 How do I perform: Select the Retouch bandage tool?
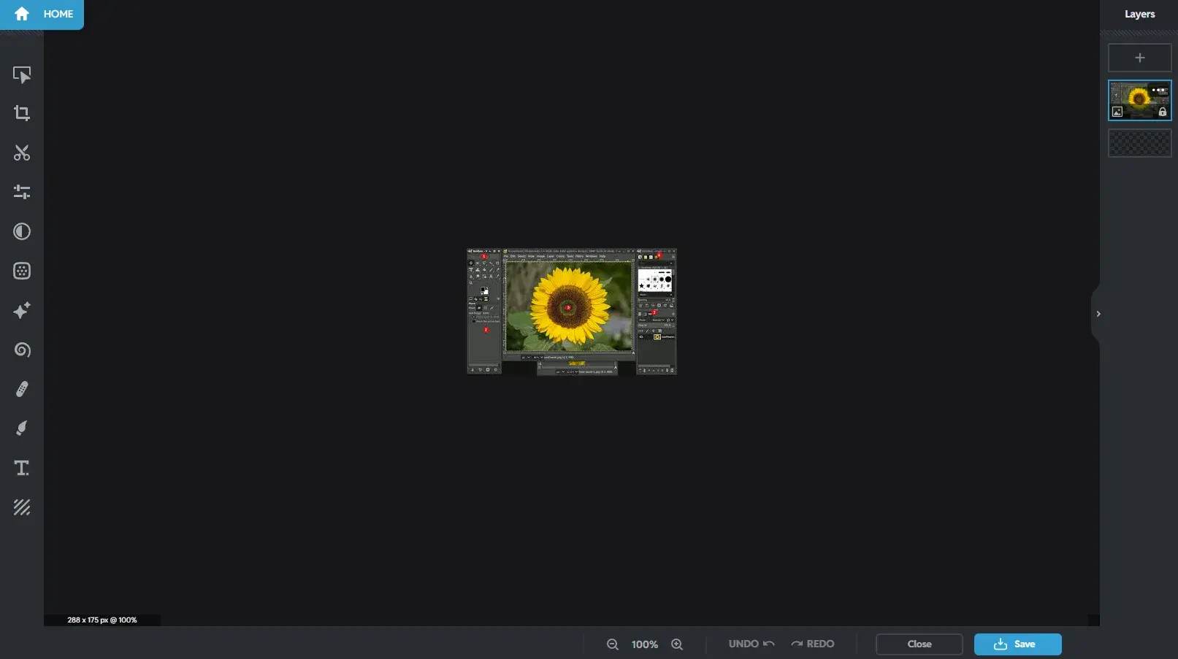(x=22, y=389)
